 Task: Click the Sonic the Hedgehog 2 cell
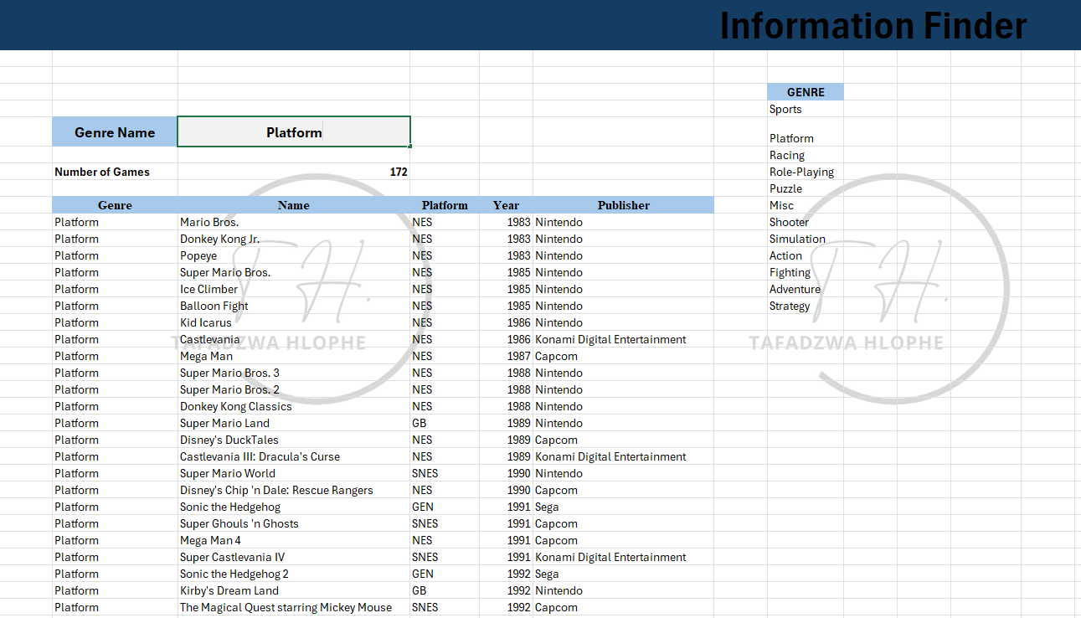pos(234,574)
